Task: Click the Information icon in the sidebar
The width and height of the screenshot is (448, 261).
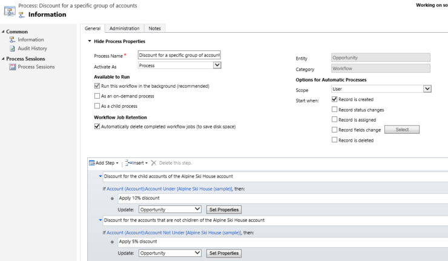Action: pos(12,40)
